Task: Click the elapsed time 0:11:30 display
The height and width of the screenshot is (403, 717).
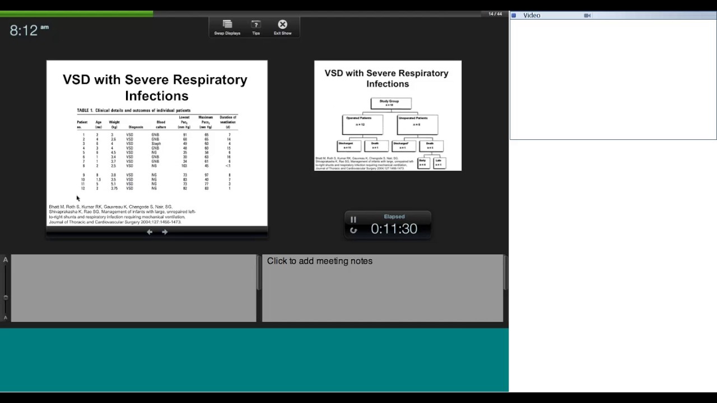Action: pyautogui.click(x=394, y=228)
